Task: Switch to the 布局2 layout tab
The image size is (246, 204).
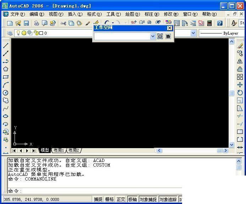Action: tap(74, 150)
